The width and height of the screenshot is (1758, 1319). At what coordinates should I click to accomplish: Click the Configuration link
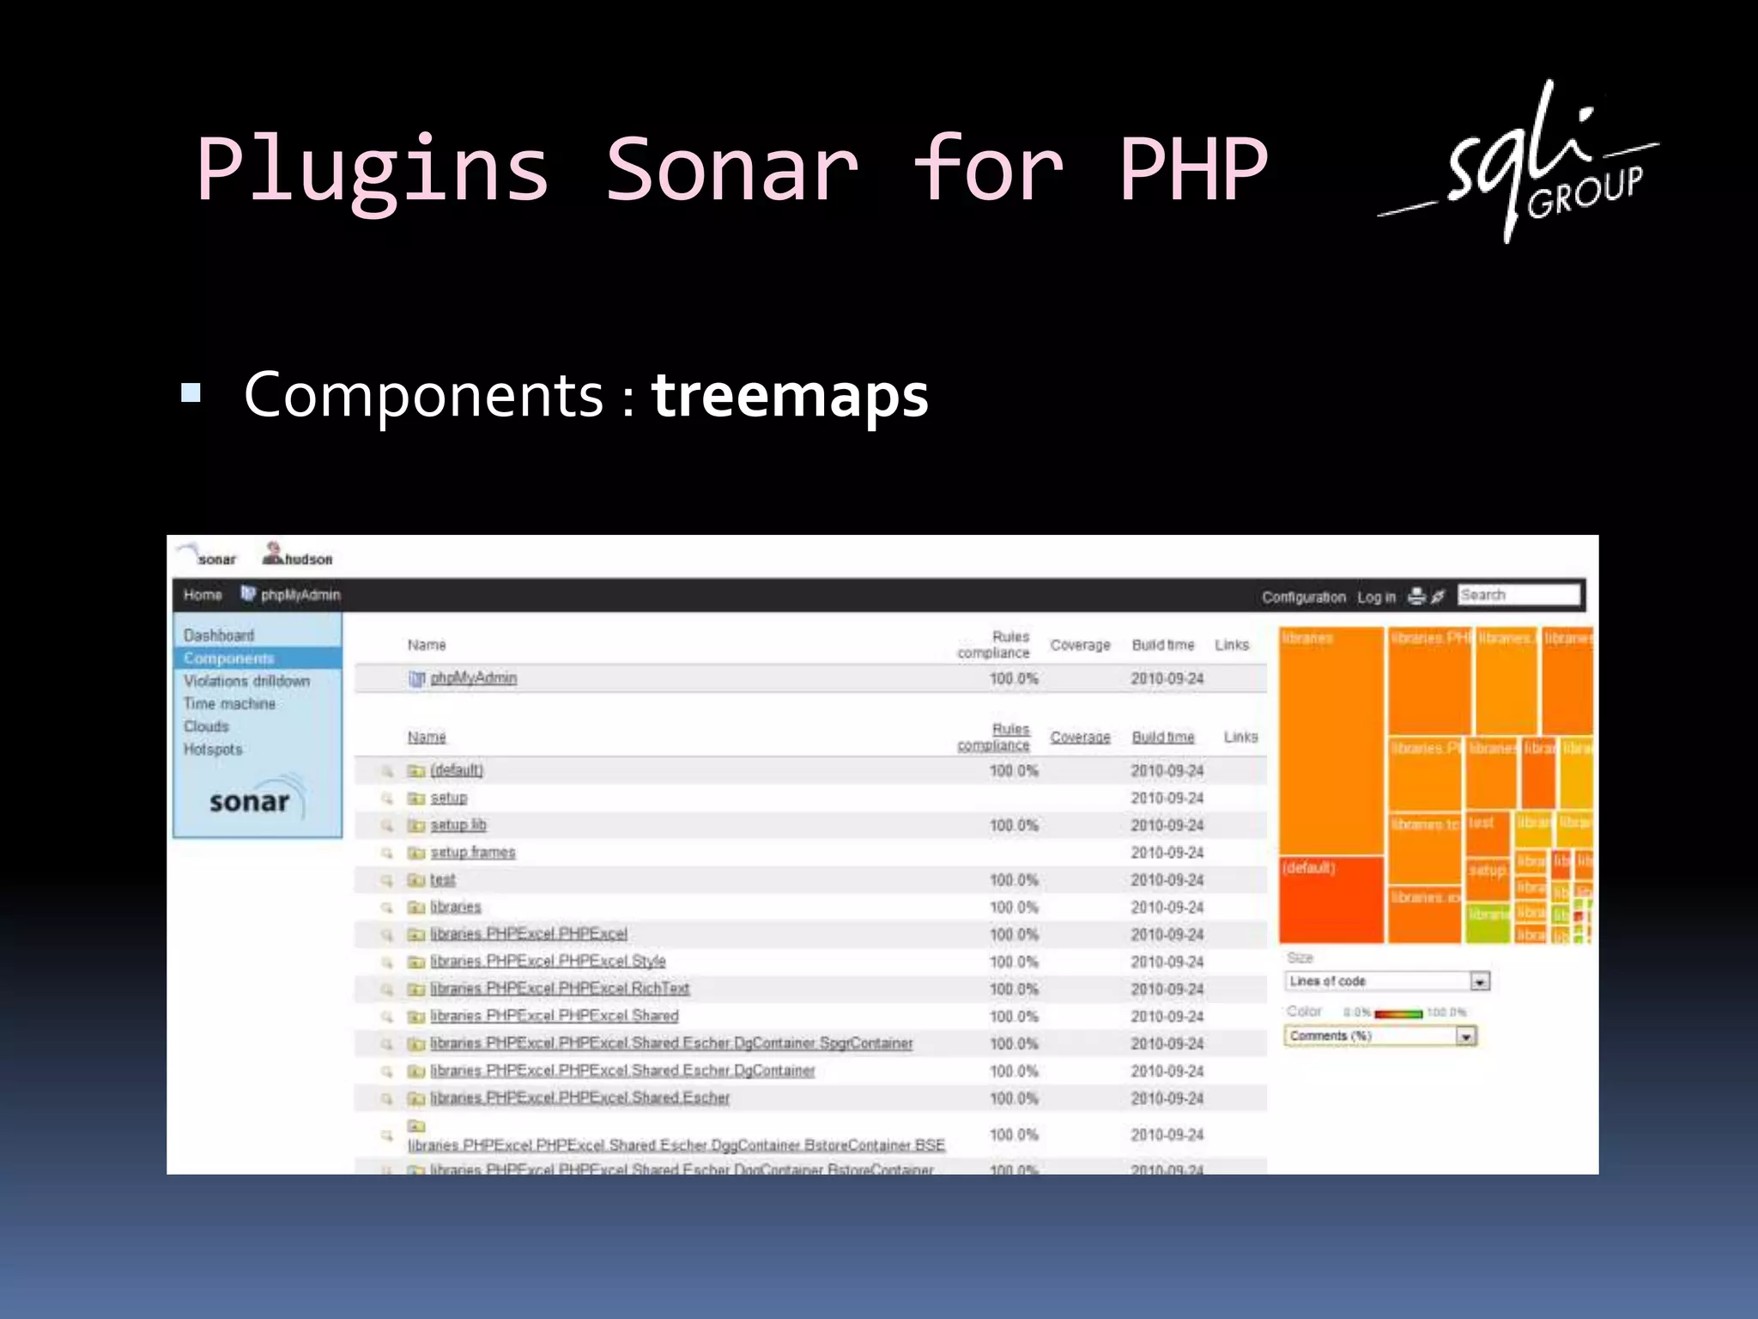[x=1303, y=597]
